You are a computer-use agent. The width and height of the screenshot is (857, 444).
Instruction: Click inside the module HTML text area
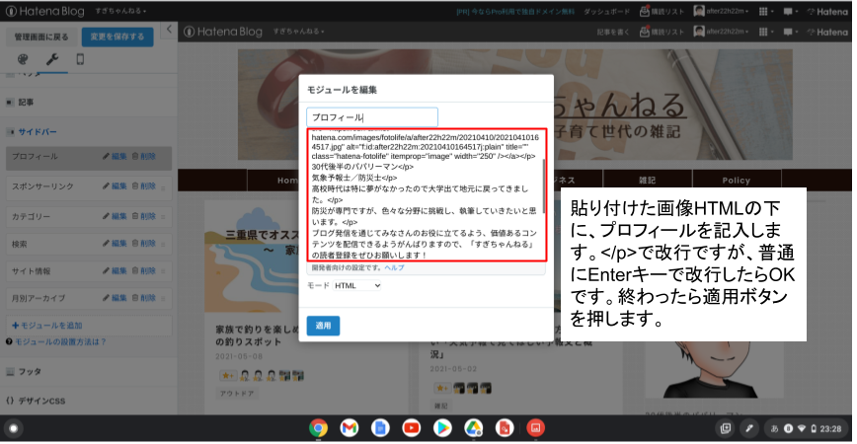pyautogui.click(x=425, y=195)
